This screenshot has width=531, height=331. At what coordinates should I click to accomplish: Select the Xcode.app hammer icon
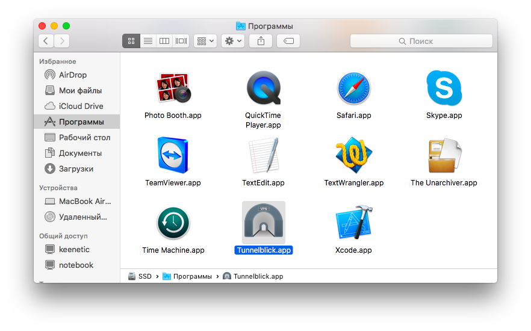click(x=353, y=222)
